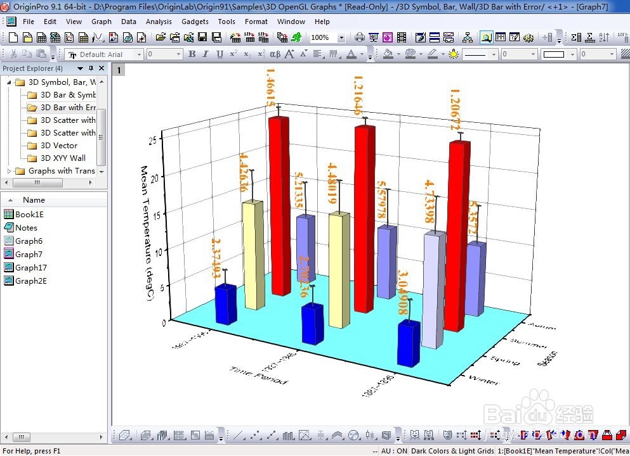Toggle Bold text formatting
This screenshot has width=630, height=456.
pyautogui.click(x=192, y=54)
